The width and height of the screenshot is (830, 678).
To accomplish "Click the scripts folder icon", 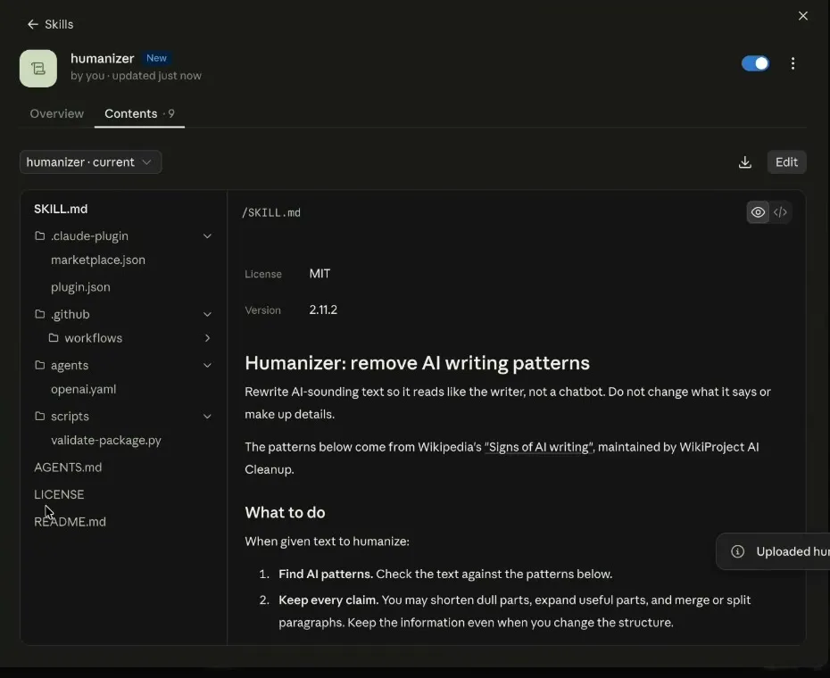I will [x=39, y=416].
